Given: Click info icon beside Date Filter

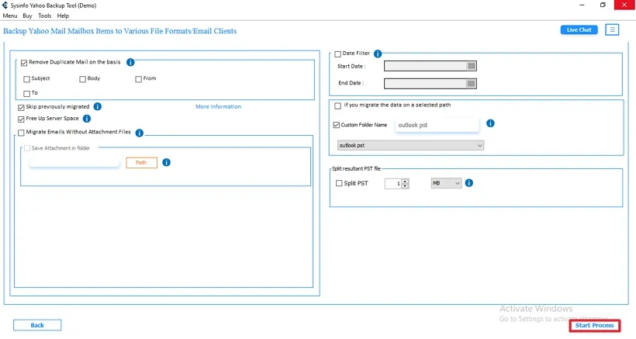Looking at the screenshot, I should coord(378,54).
